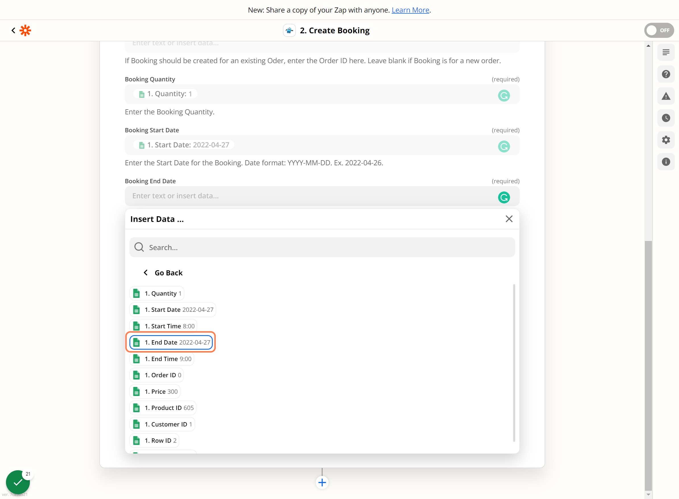Click the Create Booking app icon
Screen dimensions: 679x499
[x=289, y=30]
